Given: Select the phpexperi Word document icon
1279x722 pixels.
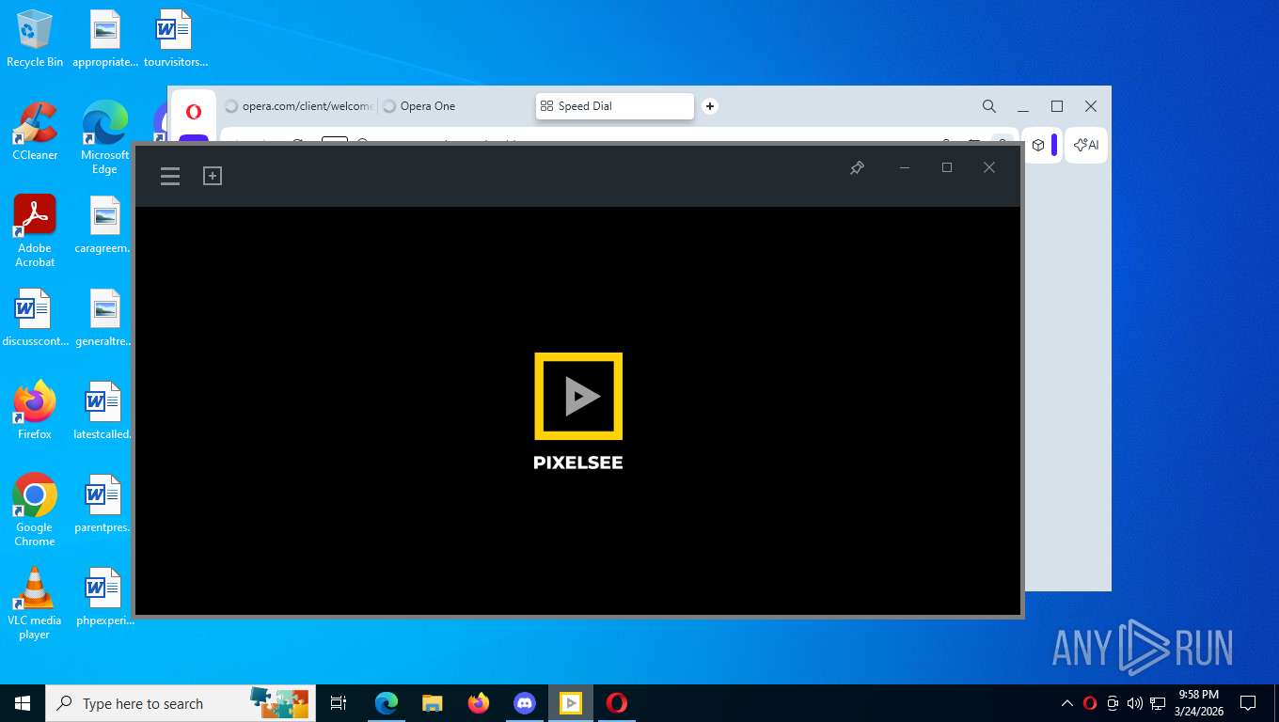Looking at the screenshot, I should (x=104, y=596).
